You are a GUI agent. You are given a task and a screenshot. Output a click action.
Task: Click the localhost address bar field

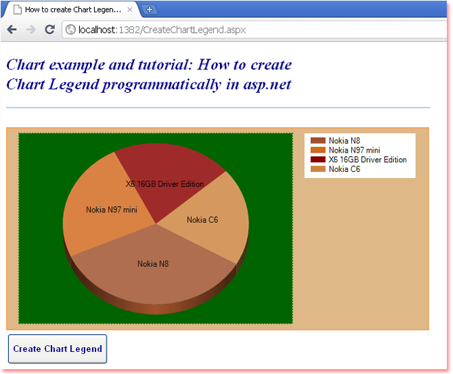pyautogui.click(x=254, y=30)
